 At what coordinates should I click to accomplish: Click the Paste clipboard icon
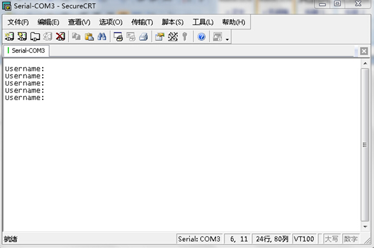(89, 36)
